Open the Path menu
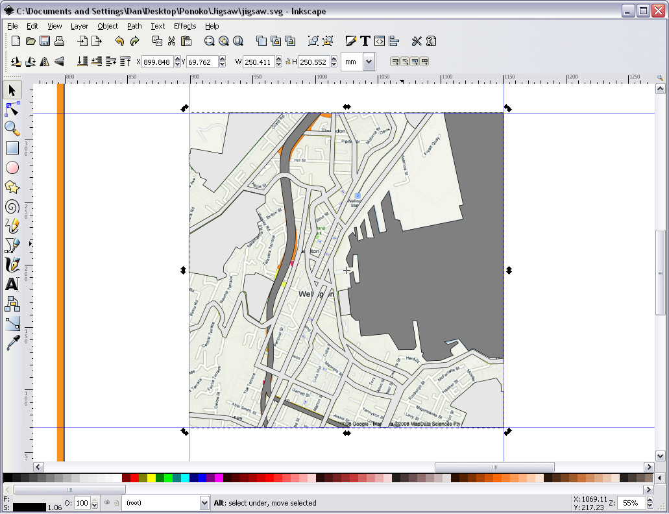 tap(134, 26)
